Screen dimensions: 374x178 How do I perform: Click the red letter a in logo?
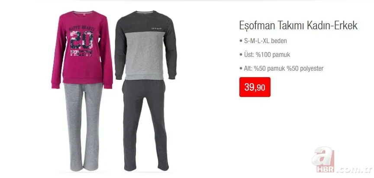[x=323, y=156]
